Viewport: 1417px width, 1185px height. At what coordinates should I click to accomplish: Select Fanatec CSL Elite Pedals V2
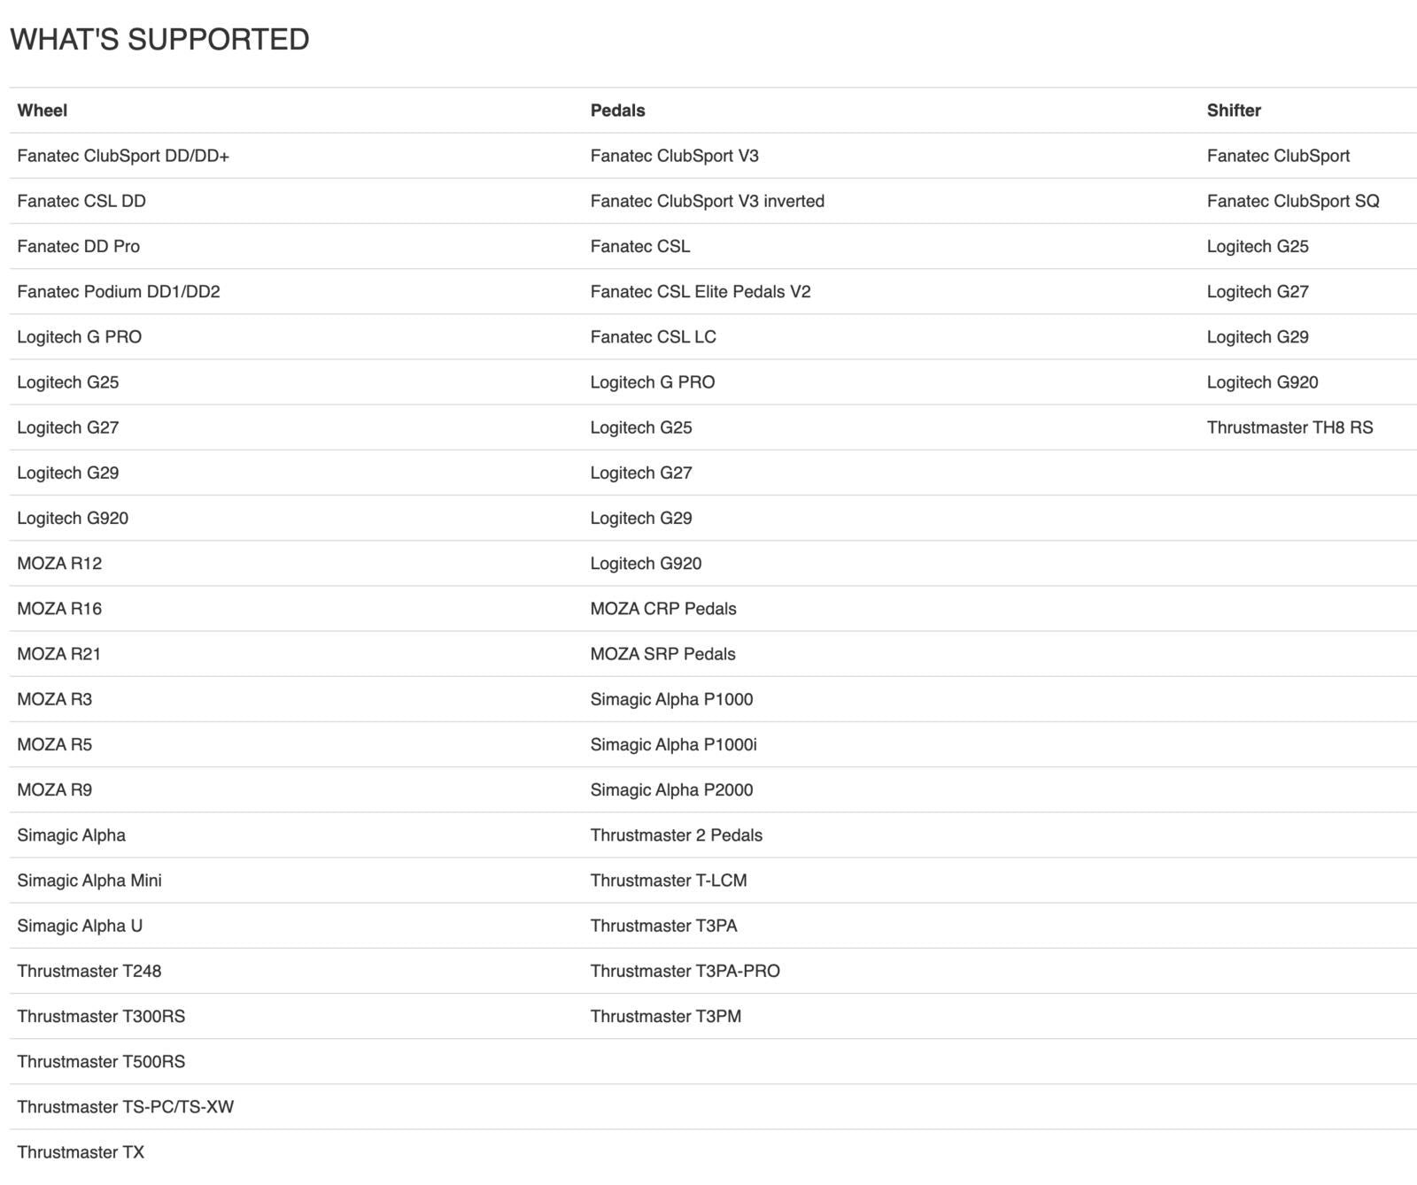pos(700,292)
